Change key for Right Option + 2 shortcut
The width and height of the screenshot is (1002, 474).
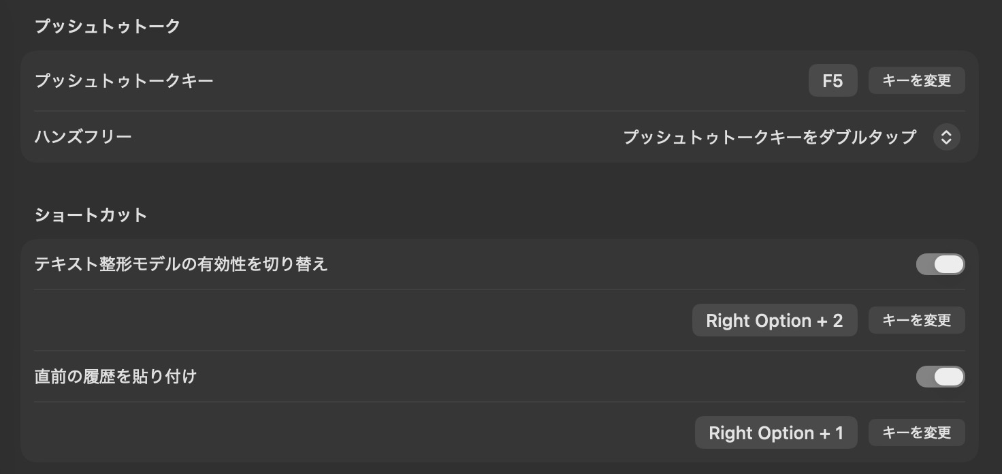916,320
